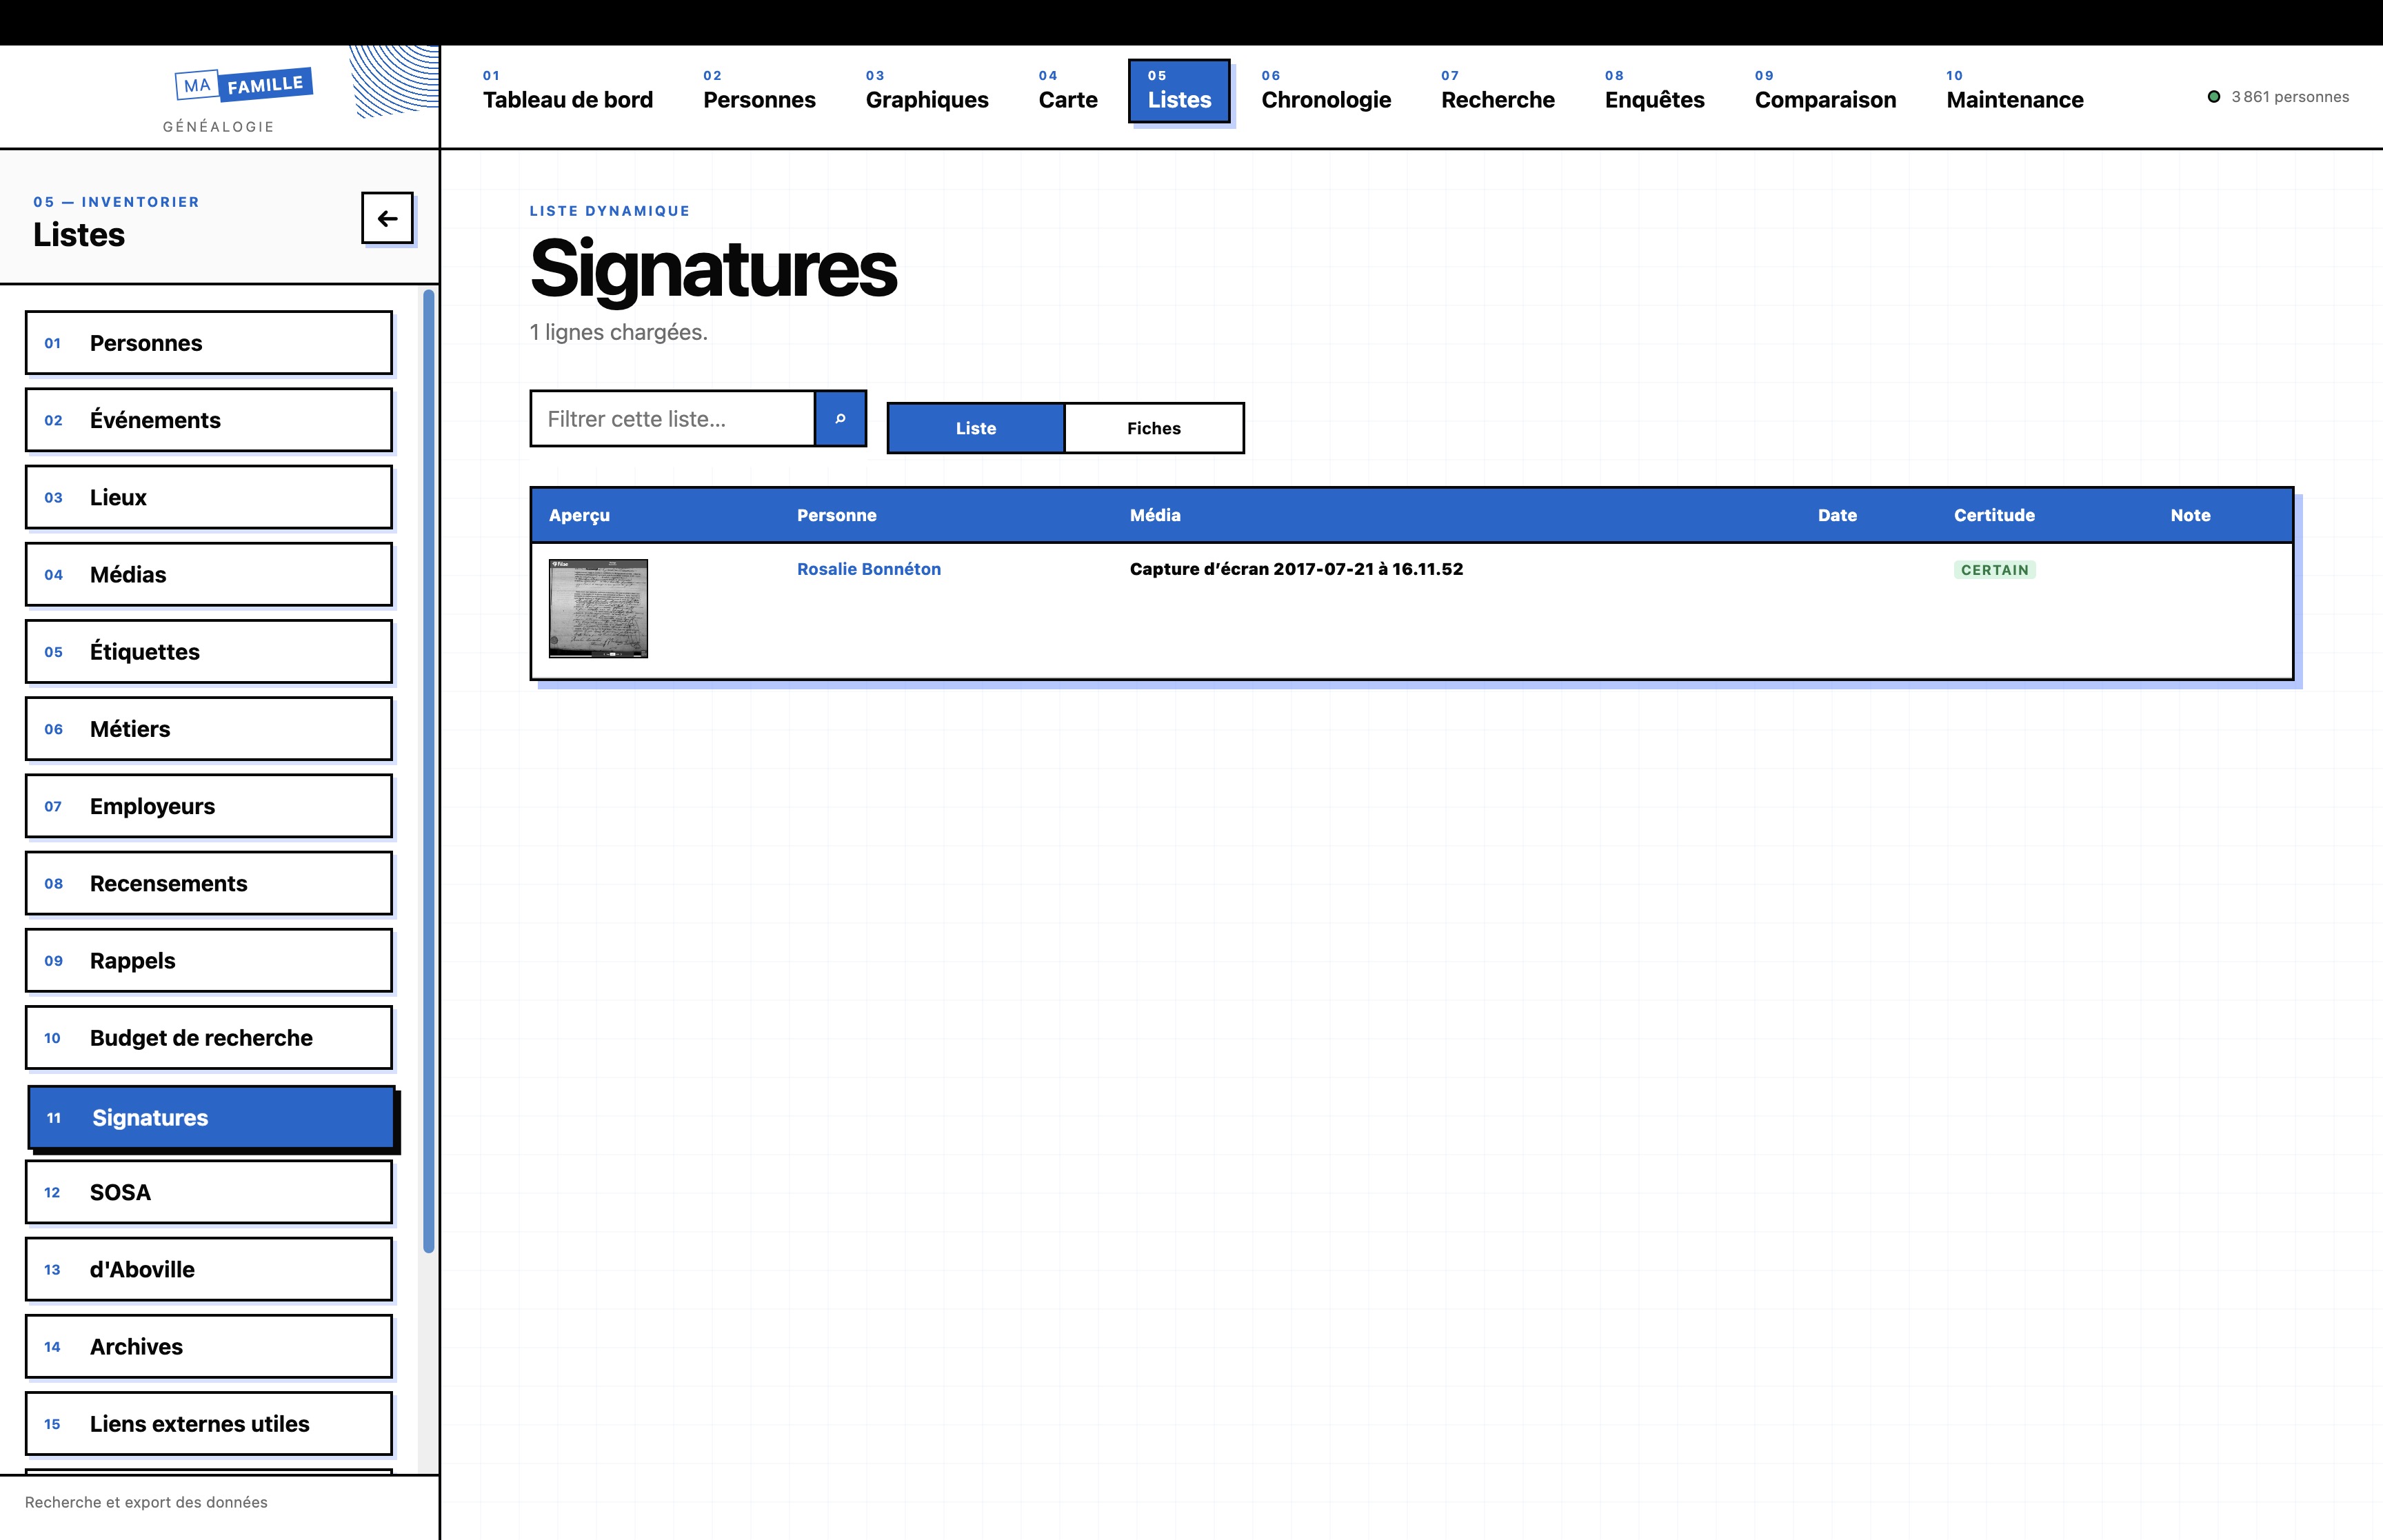The width and height of the screenshot is (2383, 1540).
Task: Open the Tableau de bord tab
Action: tap(568, 91)
